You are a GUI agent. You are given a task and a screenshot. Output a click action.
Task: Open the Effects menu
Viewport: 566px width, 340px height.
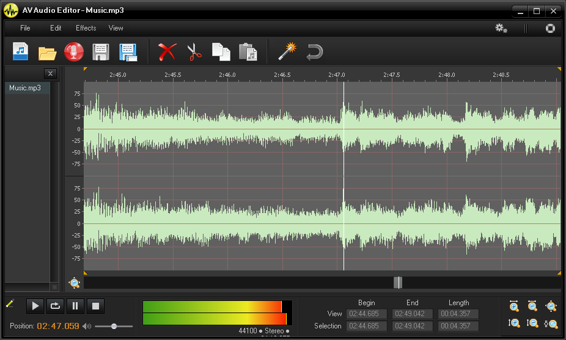(86, 28)
